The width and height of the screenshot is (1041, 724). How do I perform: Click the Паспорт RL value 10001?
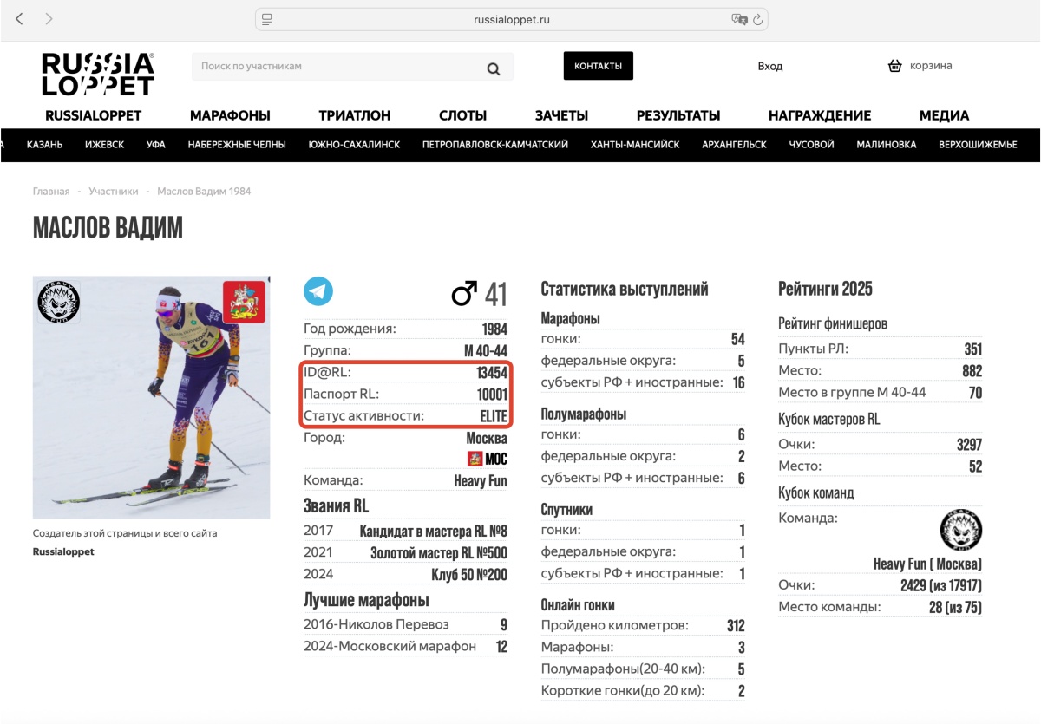[492, 395]
